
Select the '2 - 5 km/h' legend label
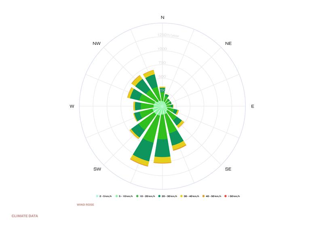point(106,196)
